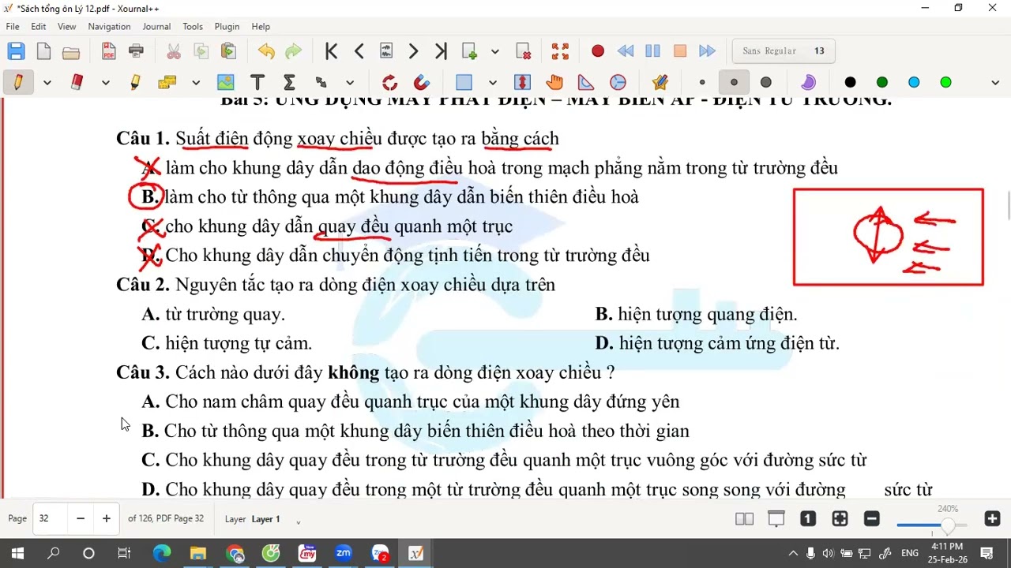Viewport: 1011px width, 568px height.
Task: Choose the thick line thickness
Action: (765, 82)
